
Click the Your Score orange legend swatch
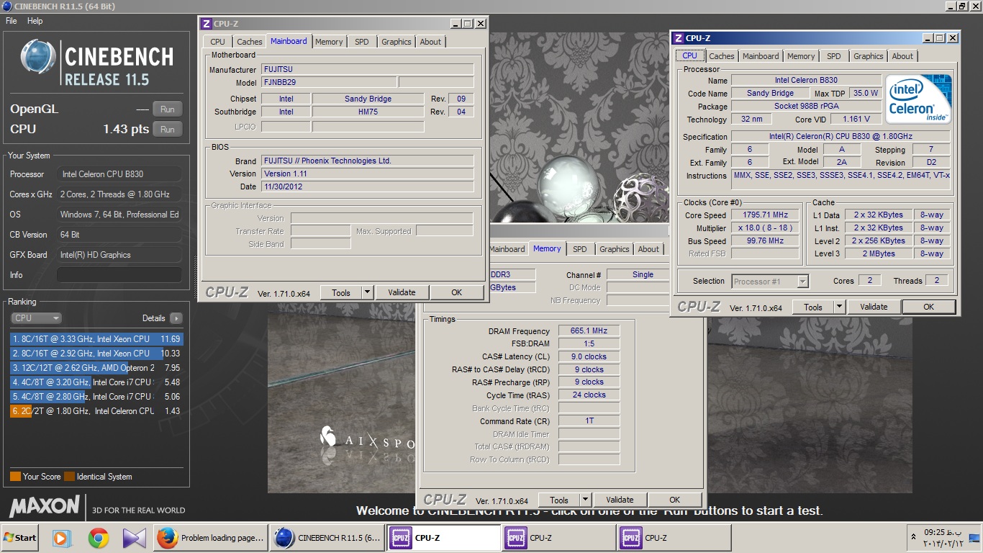[15, 477]
